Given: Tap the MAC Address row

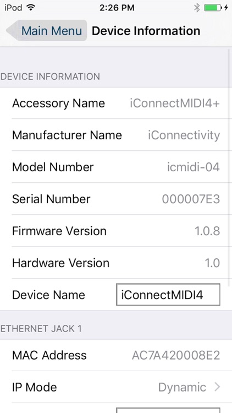Looking at the screenshot, I should (x=116, y=355).
